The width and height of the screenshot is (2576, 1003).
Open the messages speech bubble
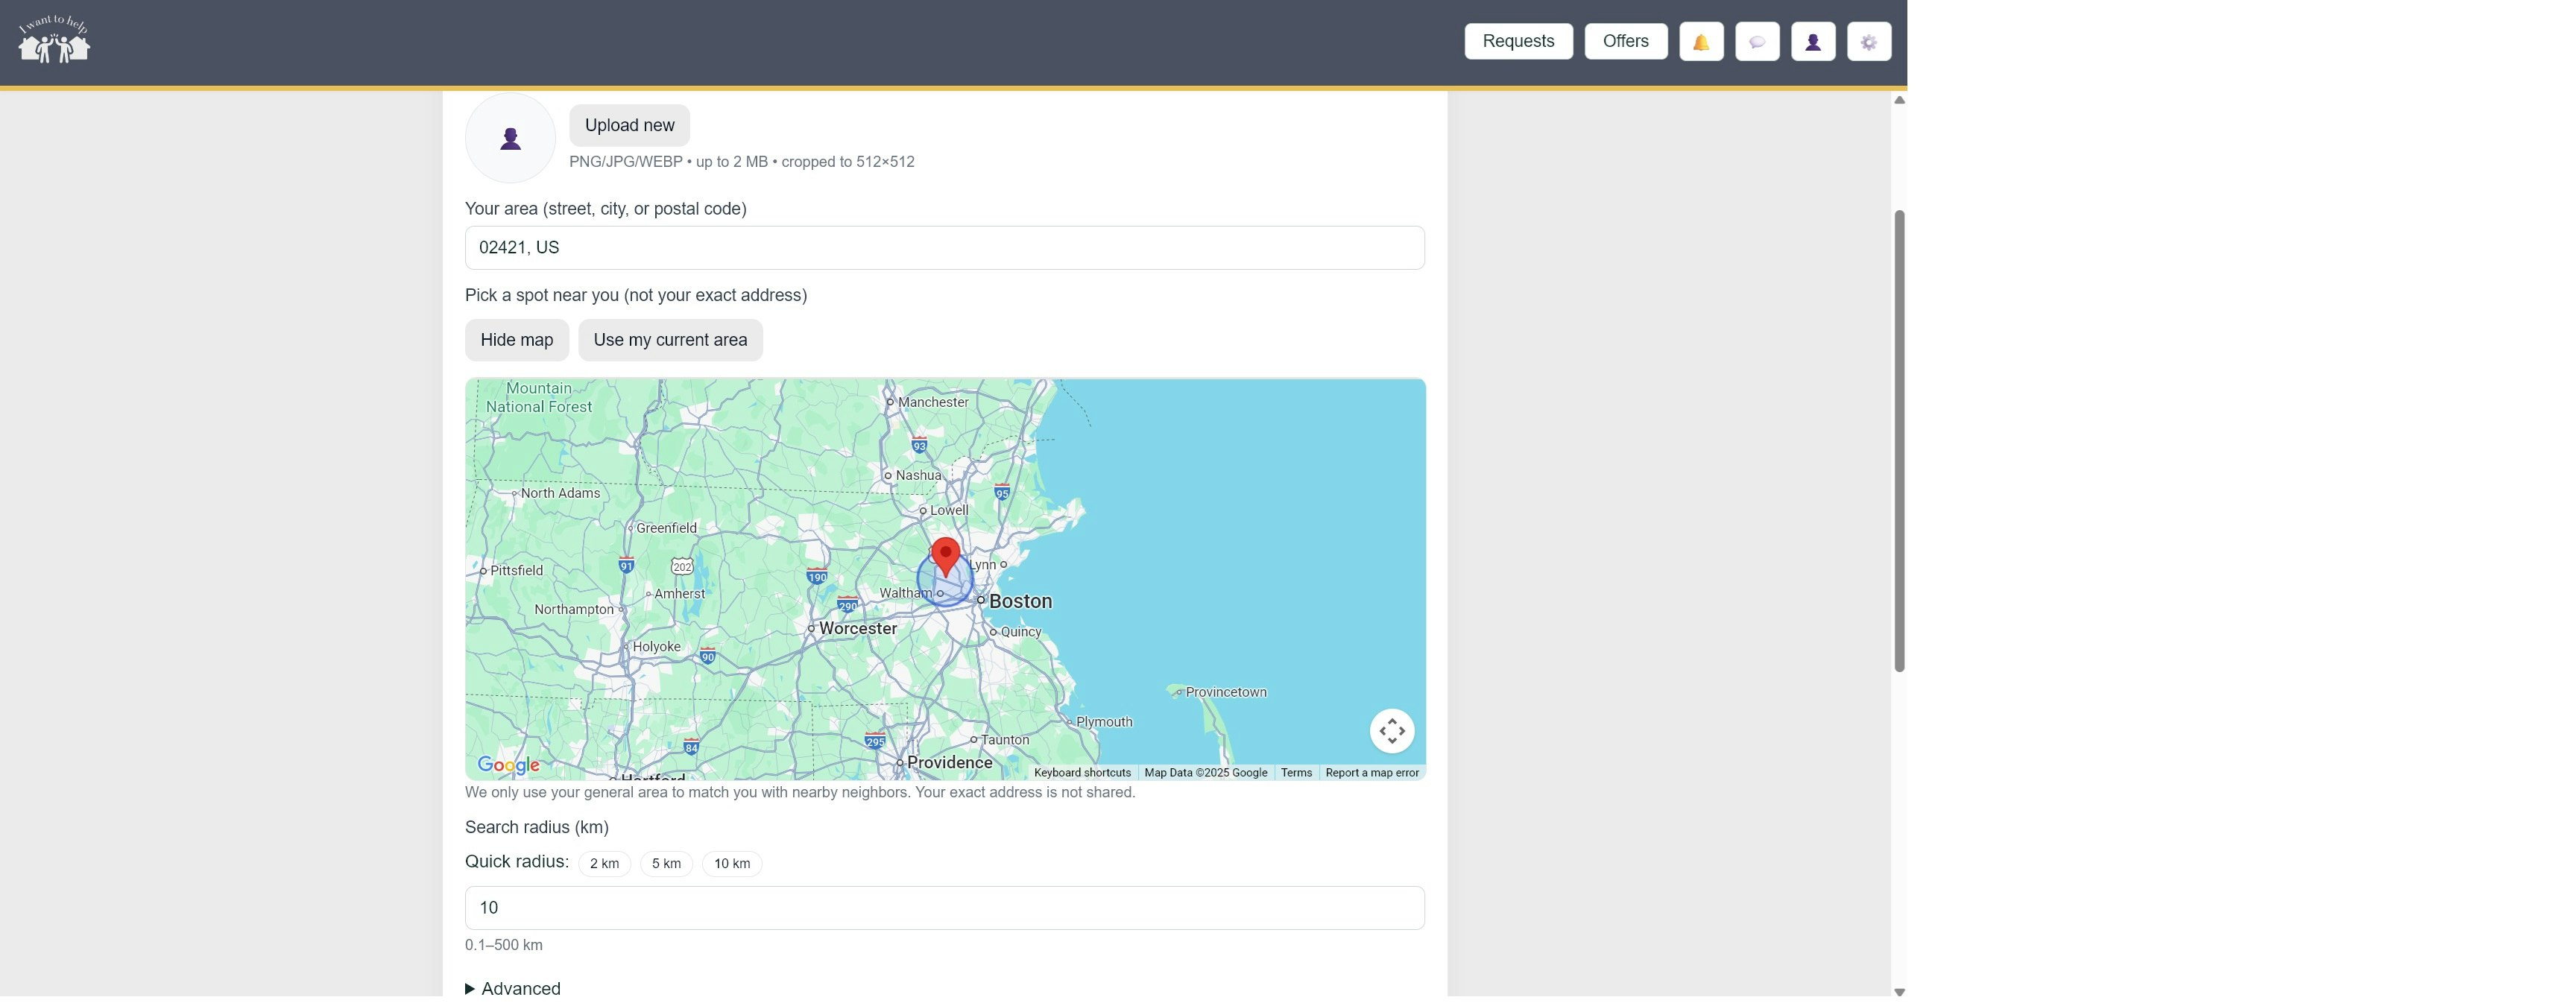click(1757, 42)
